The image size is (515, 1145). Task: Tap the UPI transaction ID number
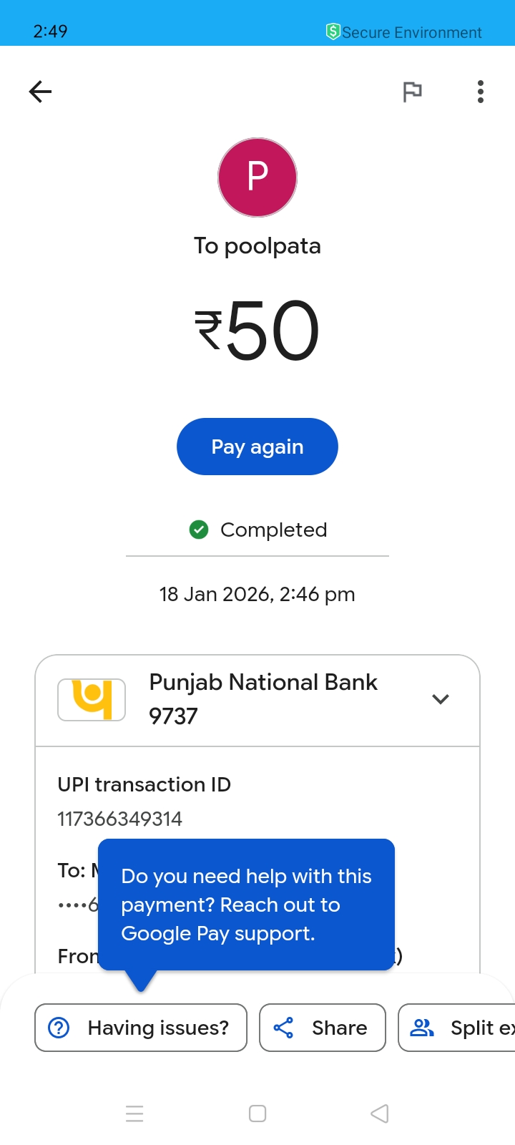[120, 819]
